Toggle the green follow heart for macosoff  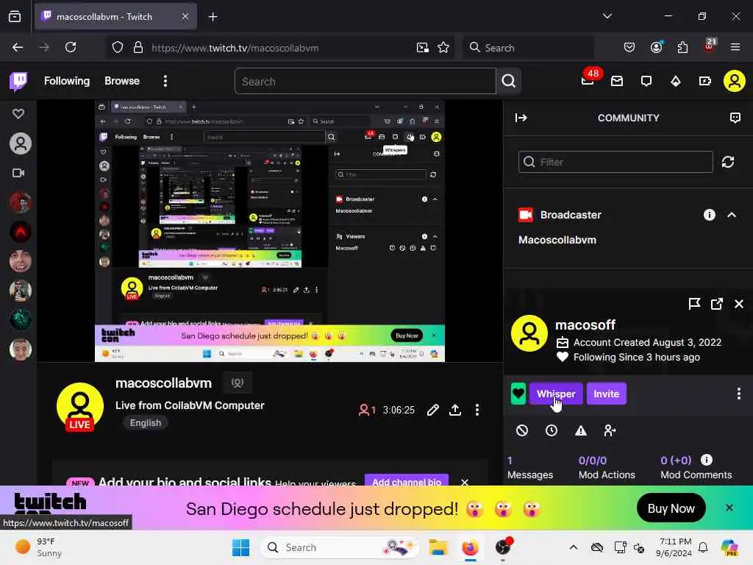pos(518,394)
